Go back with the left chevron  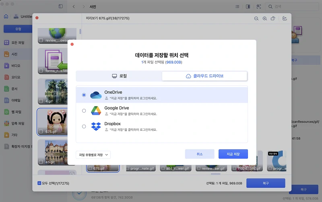point(74,6)
